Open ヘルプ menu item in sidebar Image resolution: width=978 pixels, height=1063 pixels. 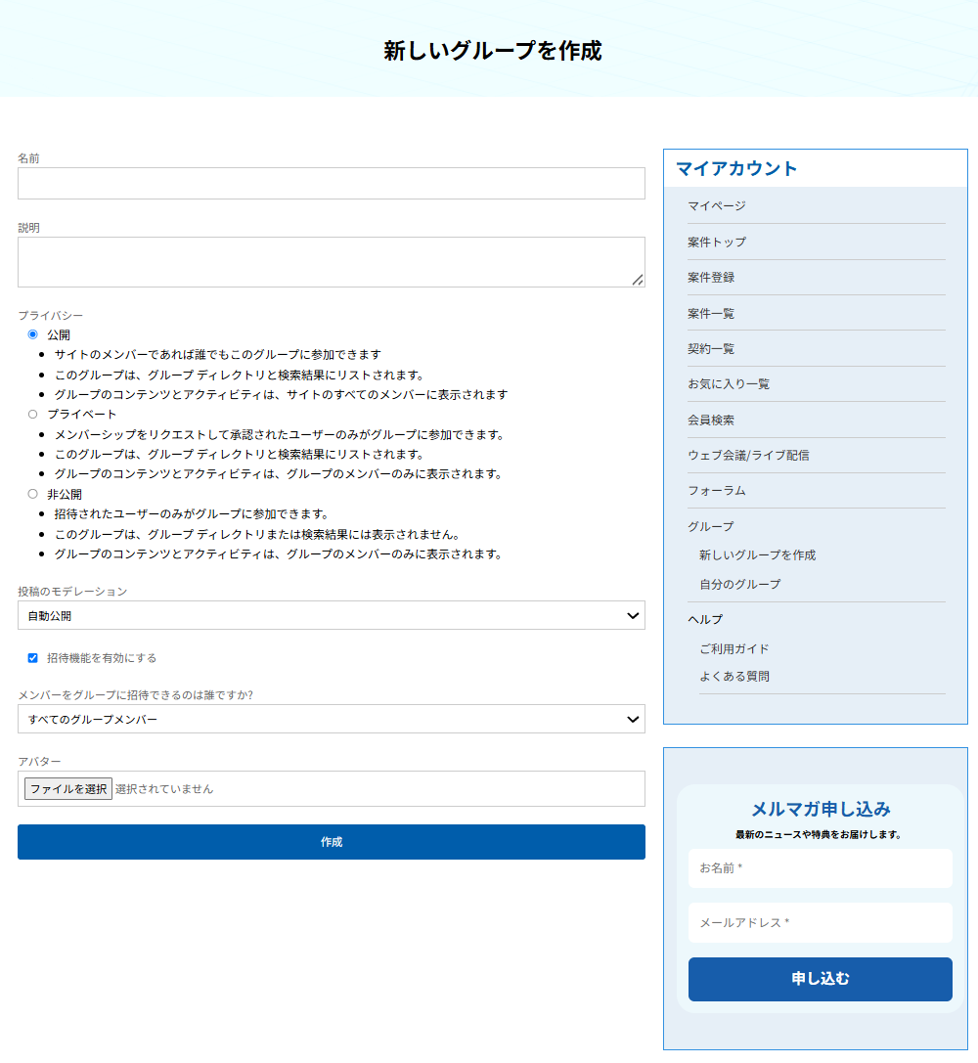pyautogui.click(x=705, y=620)
